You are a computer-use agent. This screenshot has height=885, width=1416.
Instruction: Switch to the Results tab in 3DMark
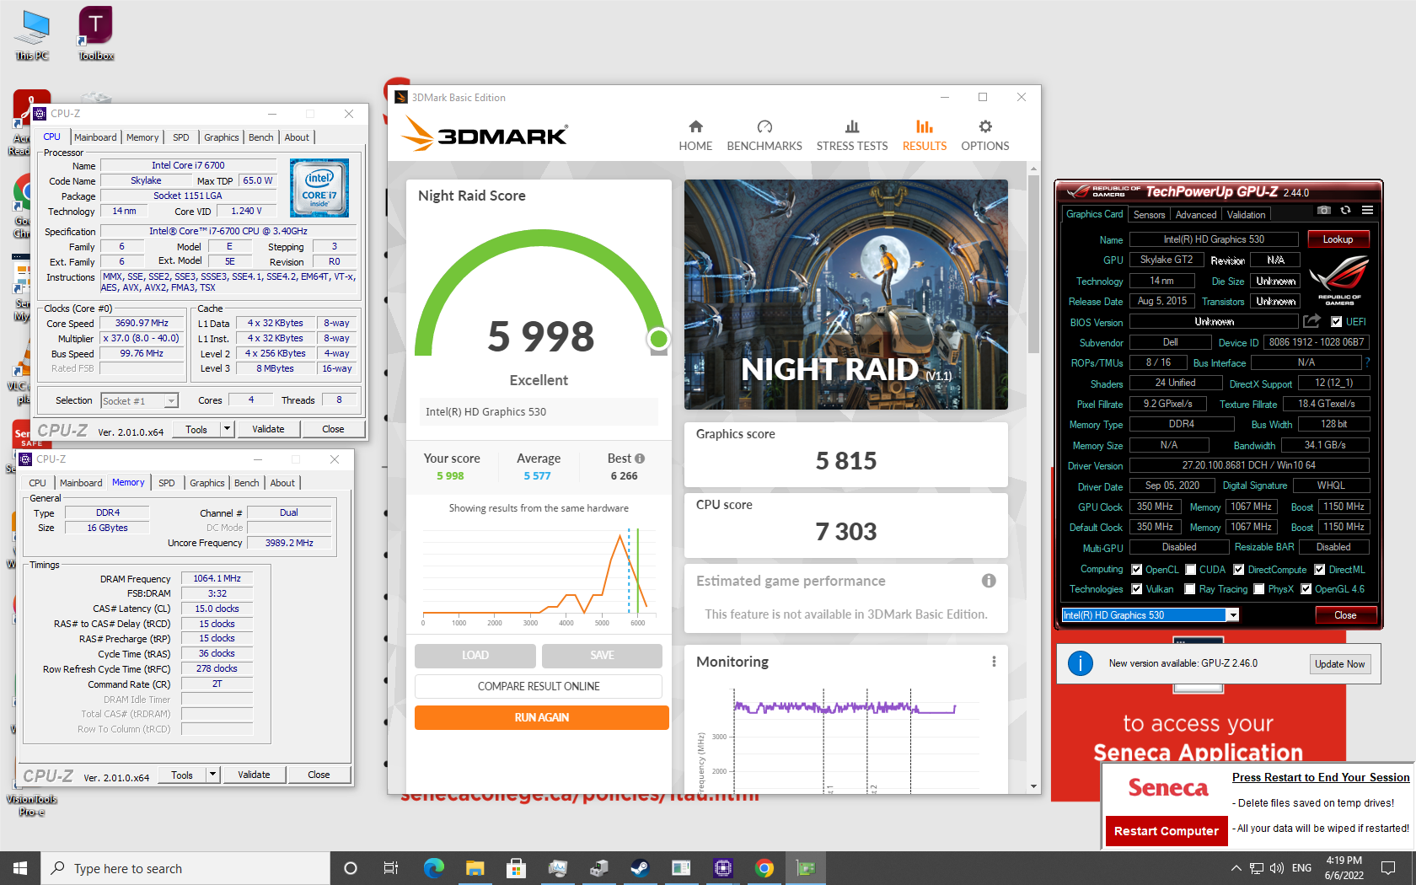(x=925, y=136)
